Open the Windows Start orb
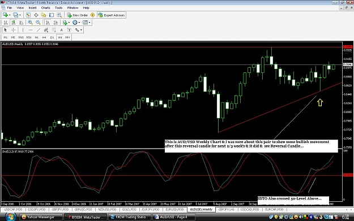Screen dimensions: 354x221 pyautogui.click(x=10, y=217)
